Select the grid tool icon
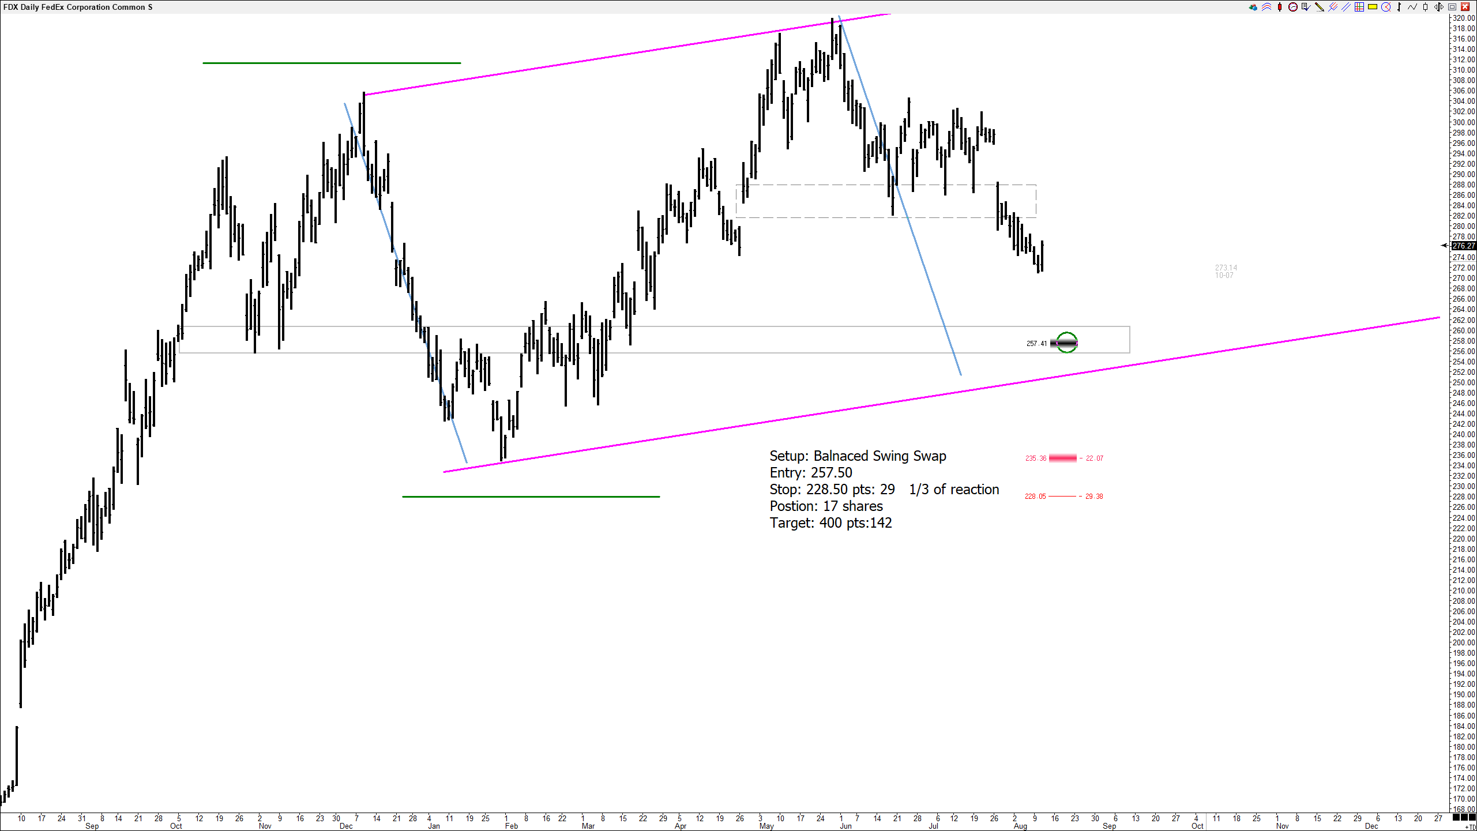This screenshot has height=831, width=1477. point(1359,7)
